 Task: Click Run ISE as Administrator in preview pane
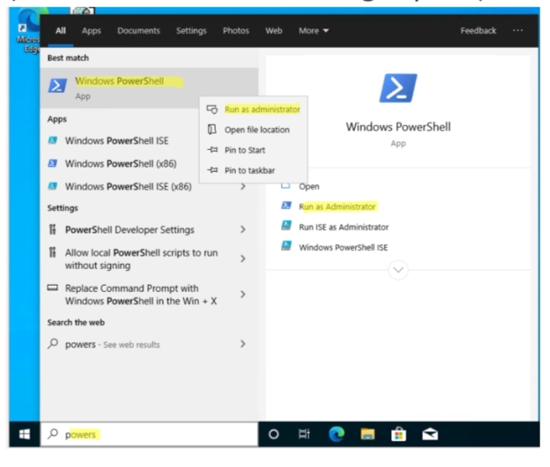click(x=344, y=227)
